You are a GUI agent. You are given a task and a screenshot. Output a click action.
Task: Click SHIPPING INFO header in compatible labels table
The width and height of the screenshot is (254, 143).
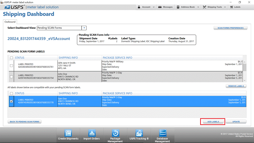point(68,93)
